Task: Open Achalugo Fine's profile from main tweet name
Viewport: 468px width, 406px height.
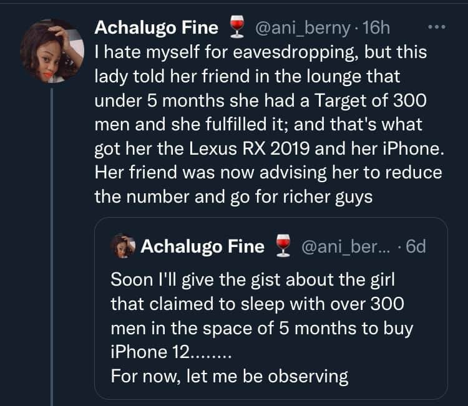Action: click(157, 27)
